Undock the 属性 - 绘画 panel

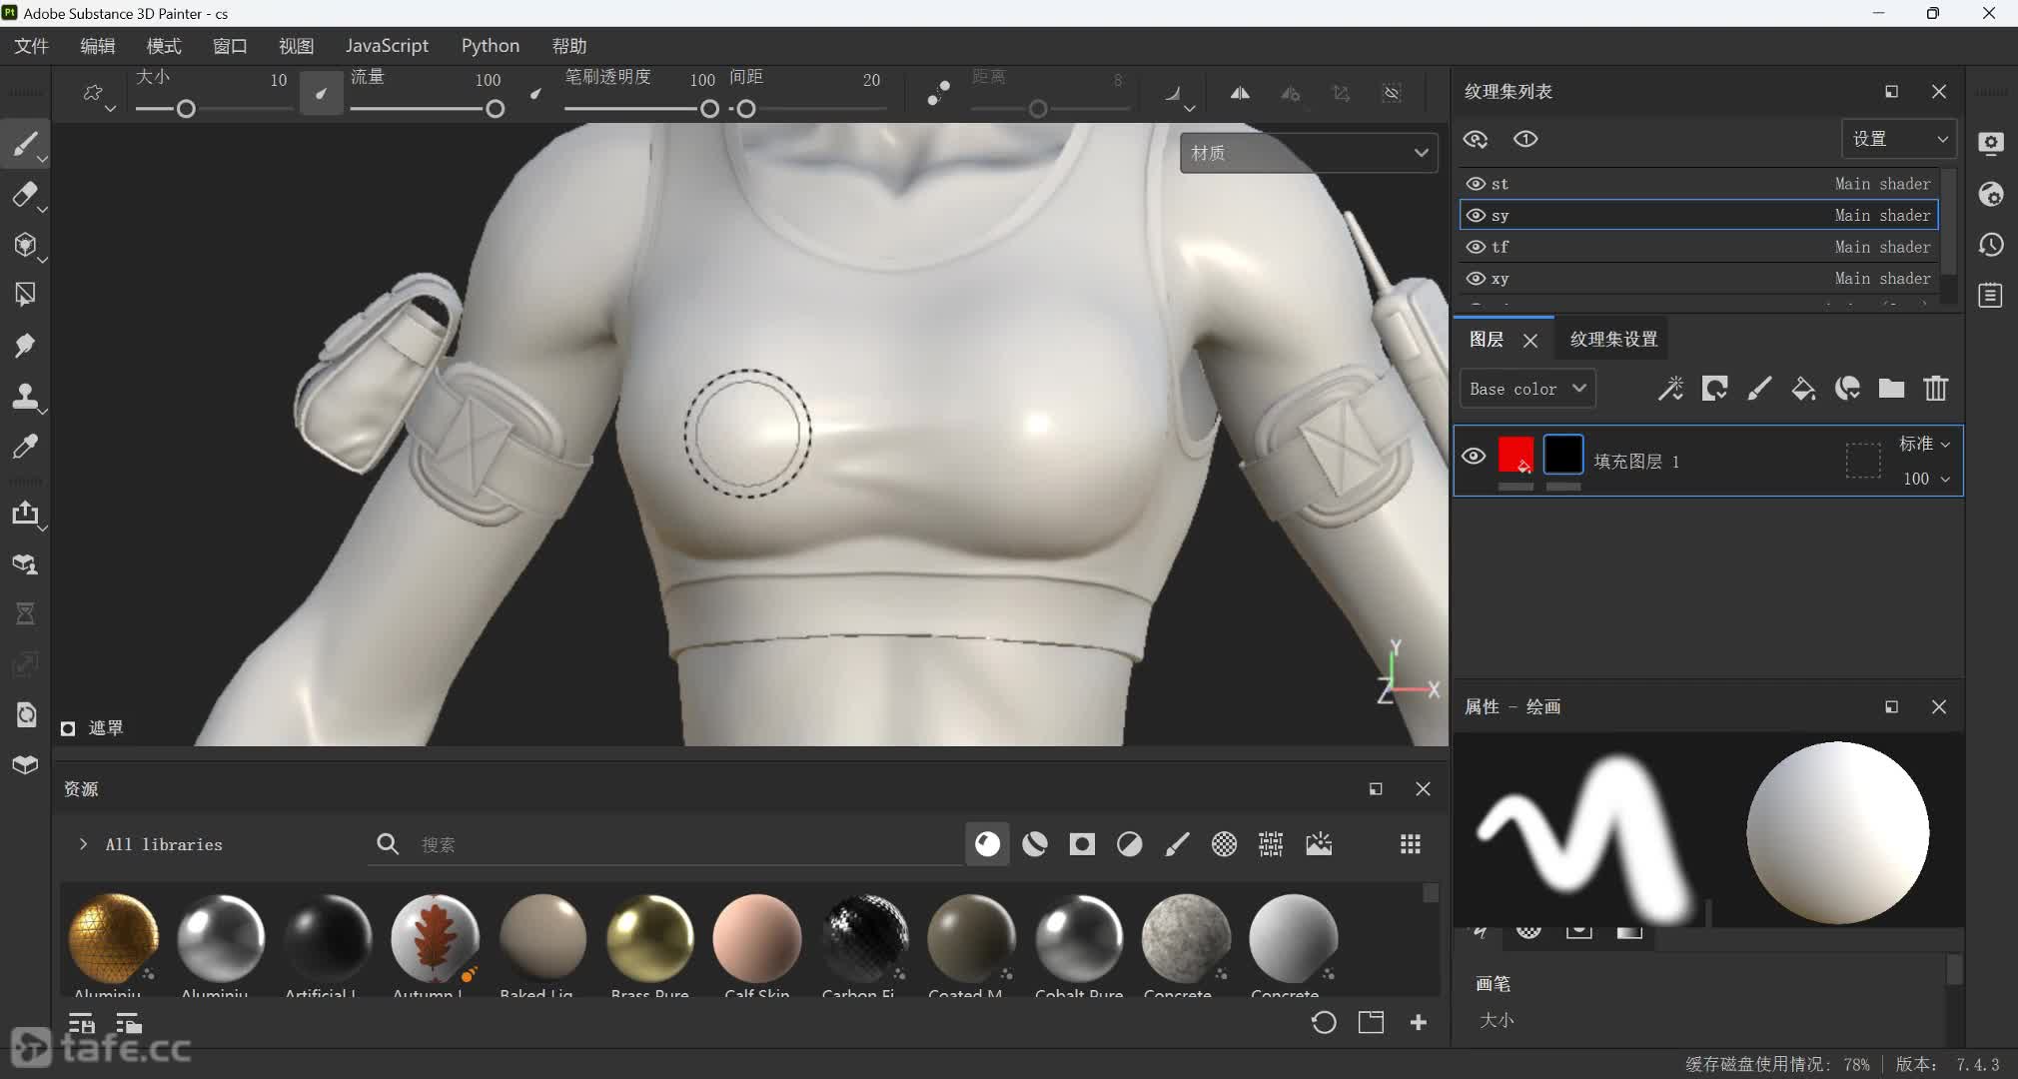[1891, 707]
